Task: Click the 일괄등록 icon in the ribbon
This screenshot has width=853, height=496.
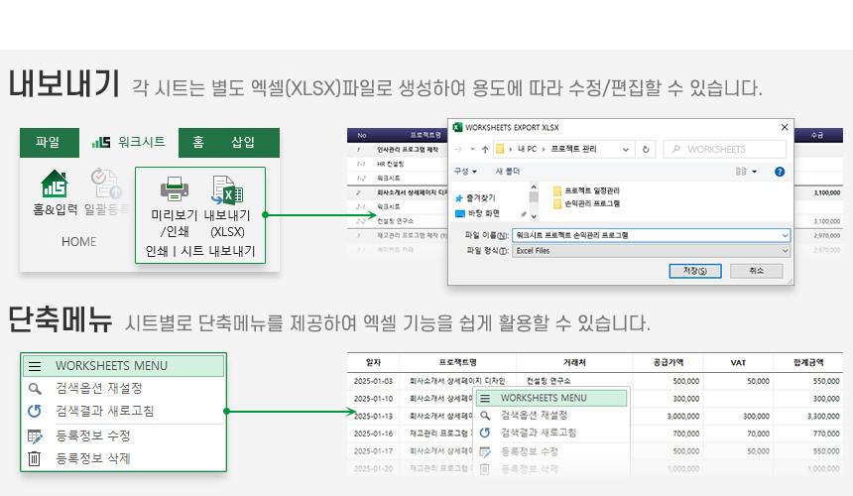Action: 105,185
